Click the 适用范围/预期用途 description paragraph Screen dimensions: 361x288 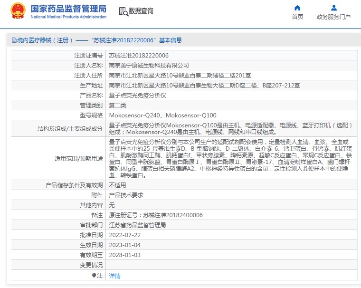tap(231, 159)
